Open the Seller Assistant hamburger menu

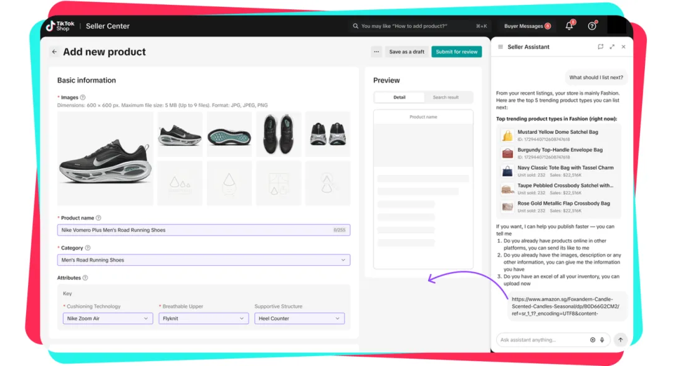pos(500,47)
